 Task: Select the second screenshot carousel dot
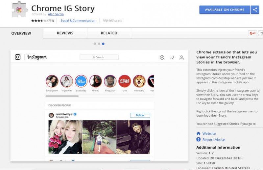99,44
